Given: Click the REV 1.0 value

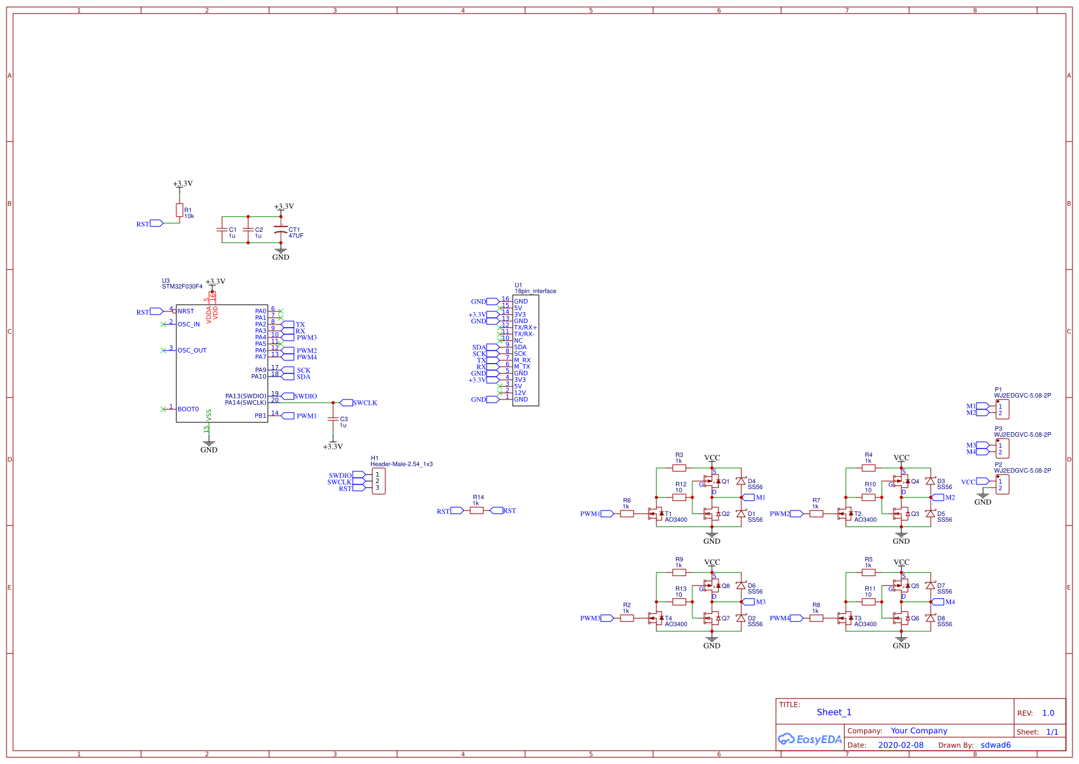Looking at the screenshot, I should coord(1048,713).
